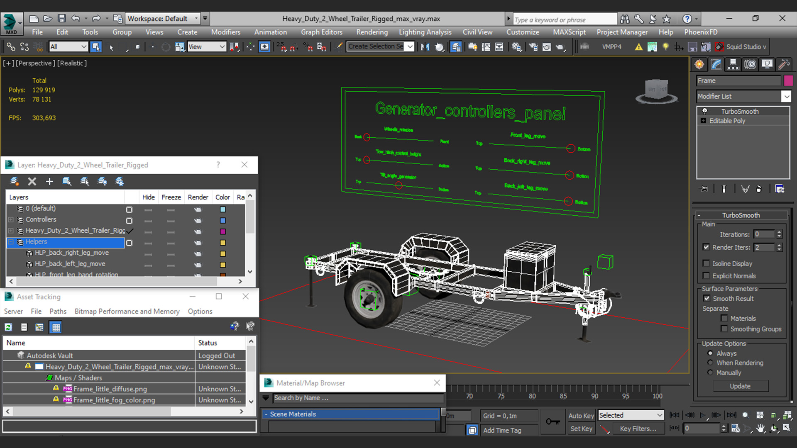Screen dimensions: 797x448
Task: Open the MAXScript menu
Action: (569, 32)
